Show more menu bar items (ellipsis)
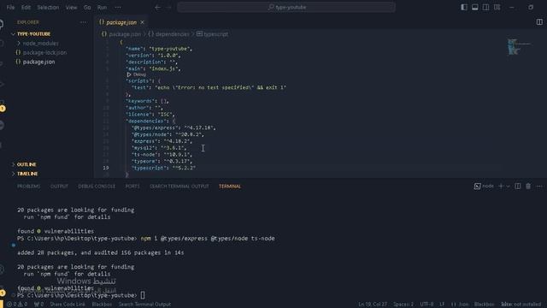The image size is (547, 308). coord(118,8)
